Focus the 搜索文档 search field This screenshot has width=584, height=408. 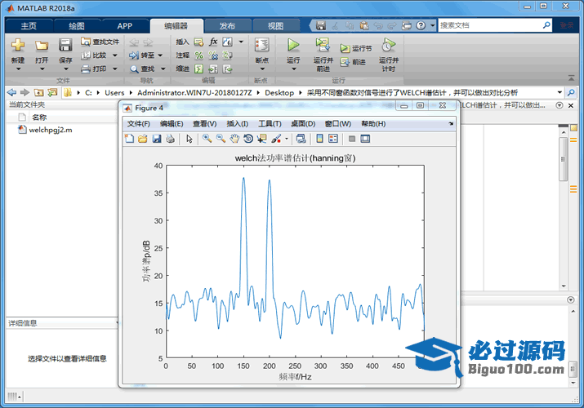click(x=490, y=25)
